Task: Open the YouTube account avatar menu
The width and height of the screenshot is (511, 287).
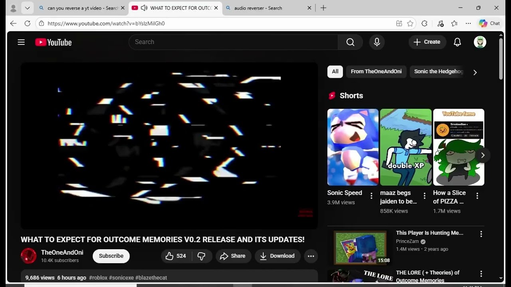Action: [x=480, y=42]
